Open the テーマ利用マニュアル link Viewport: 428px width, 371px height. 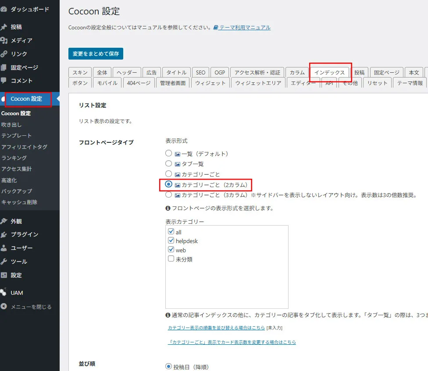click(244, 28)
